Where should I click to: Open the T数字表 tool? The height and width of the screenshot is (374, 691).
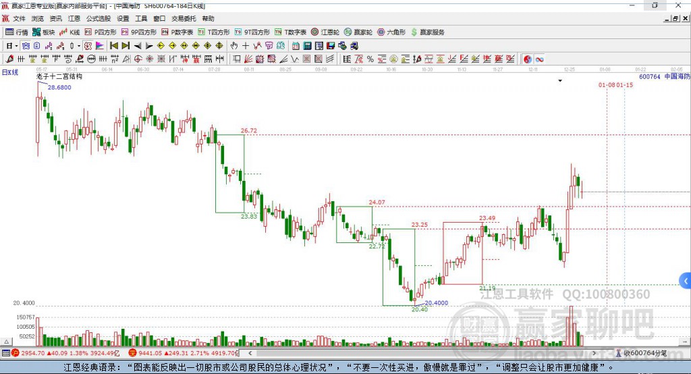click(x=290, y=32)
